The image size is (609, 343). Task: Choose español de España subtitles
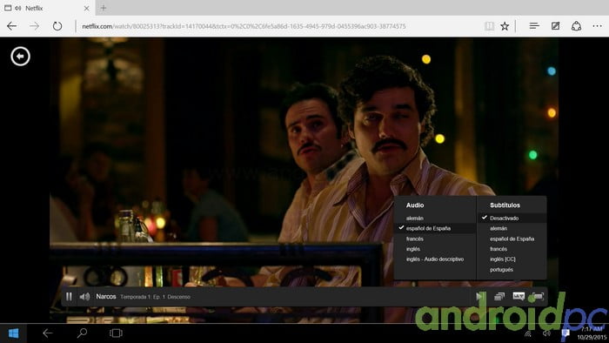point(512,239)
